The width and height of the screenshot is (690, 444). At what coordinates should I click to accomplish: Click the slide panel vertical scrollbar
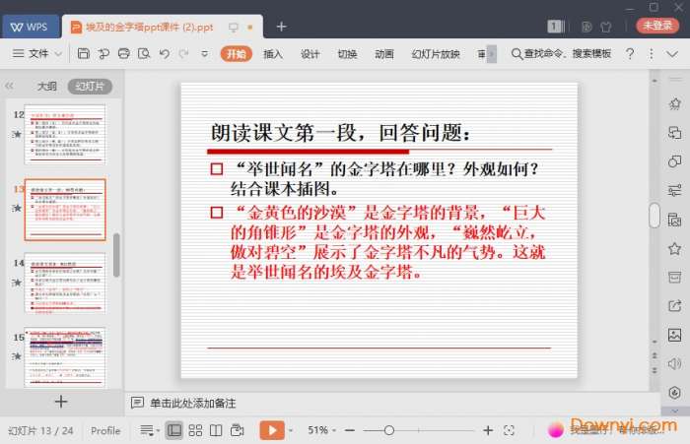pyautogui.click(x=116, y=255)
